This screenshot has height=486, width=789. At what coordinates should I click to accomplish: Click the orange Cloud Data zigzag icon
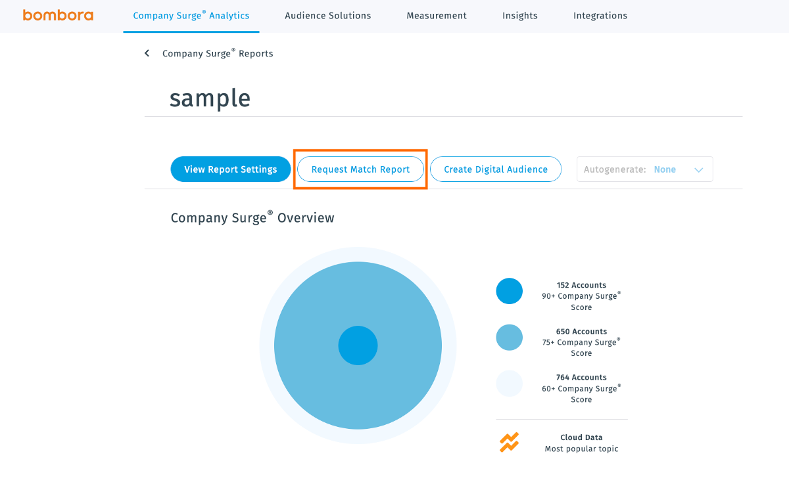click(x=509, y=443)
